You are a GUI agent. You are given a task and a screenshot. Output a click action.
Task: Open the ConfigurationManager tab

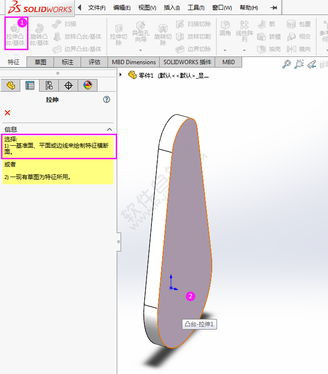(x=49, y=85)
